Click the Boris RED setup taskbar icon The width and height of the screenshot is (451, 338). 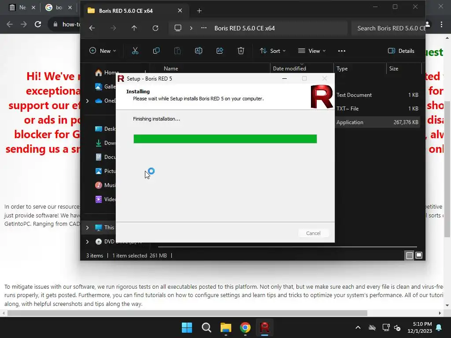(x=265, y=327)
